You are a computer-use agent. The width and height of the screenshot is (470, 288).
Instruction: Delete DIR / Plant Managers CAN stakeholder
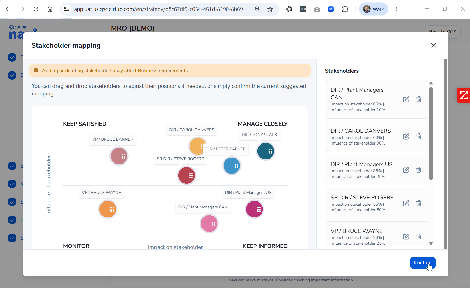tap(419, 99)
